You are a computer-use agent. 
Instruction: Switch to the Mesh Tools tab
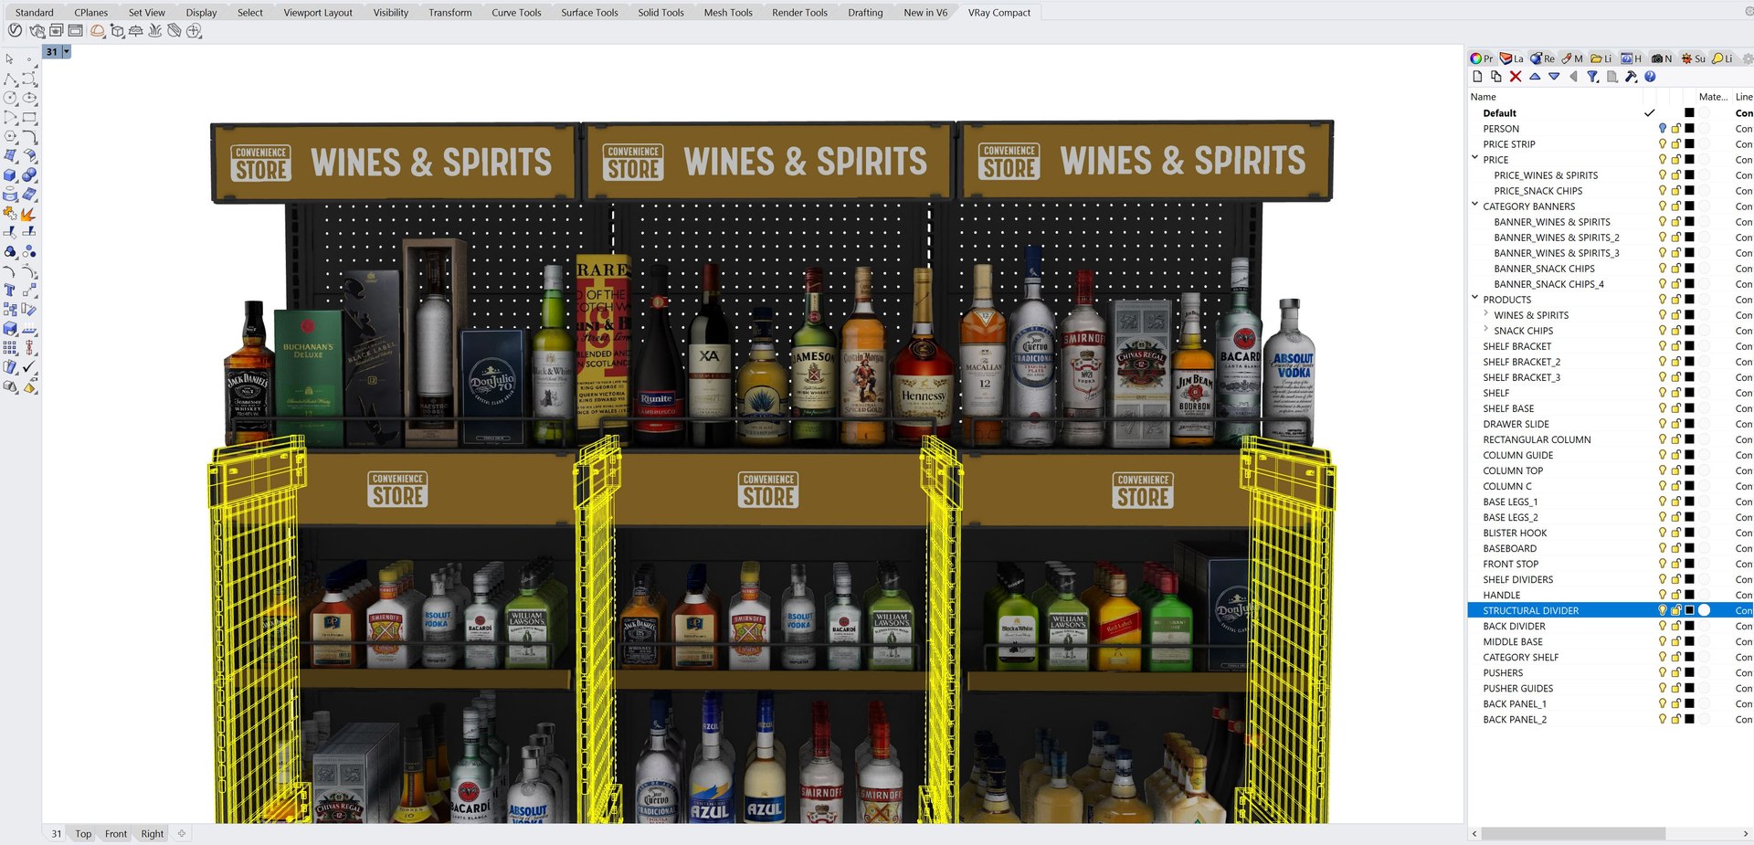coord(728,13)
